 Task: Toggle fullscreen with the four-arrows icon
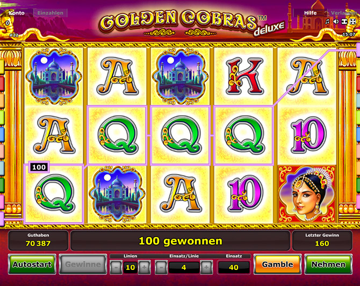pyautogui.click(x=352, y=21)
